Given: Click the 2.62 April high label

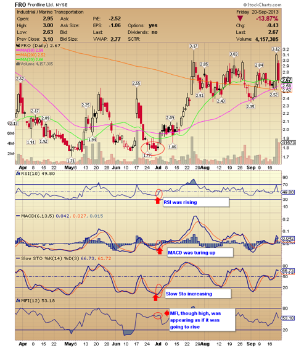Looking at the screenshot, I should click(20, 79).
